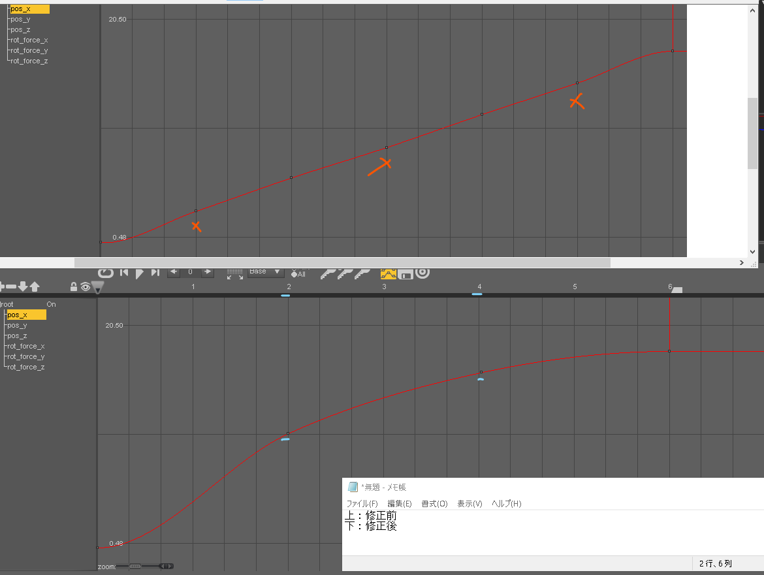Select pos_z in the upper channel list
This screenshot has width=764, height=575.
20,30
